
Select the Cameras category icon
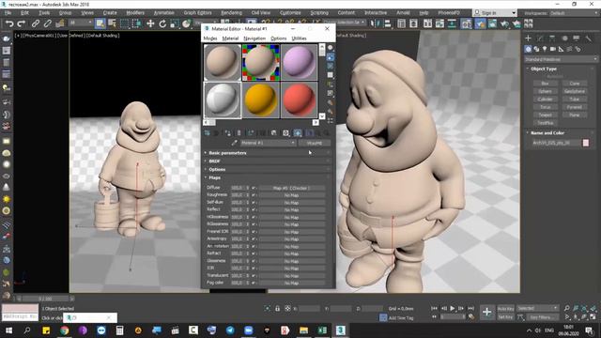point(553,49)
